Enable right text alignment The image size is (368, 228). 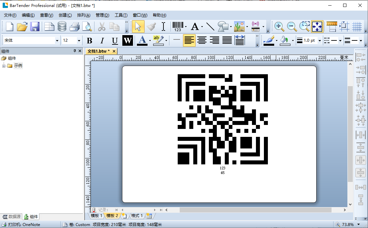pyautogui.click(x=215, y=40)
